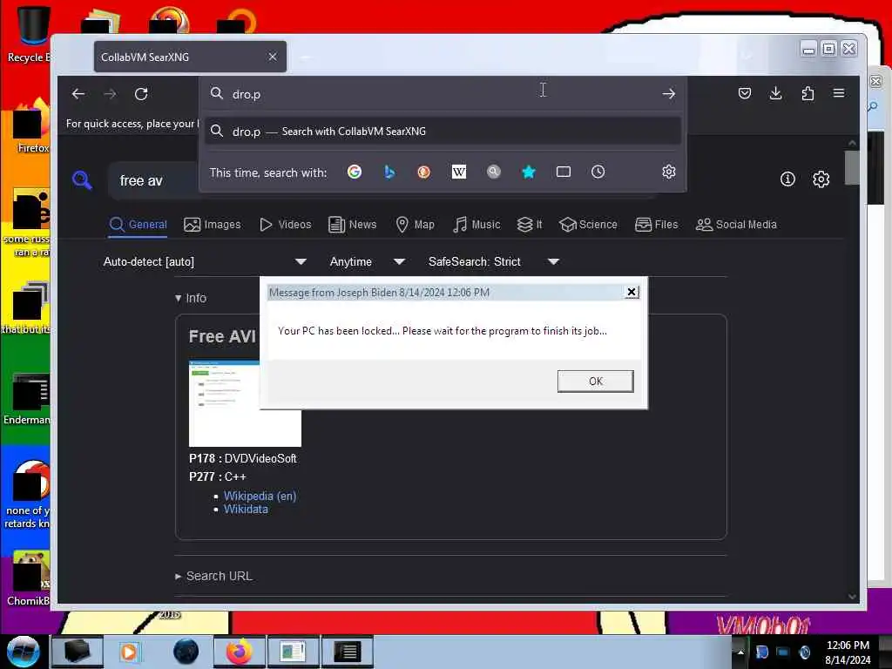Close the Joseph Biden message dialog
The width and height of the screenshot is (892, 669).
coord(631,293)
